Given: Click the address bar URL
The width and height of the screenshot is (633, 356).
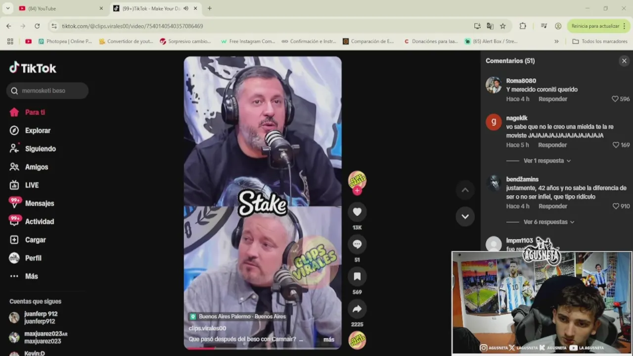Looking at the screenshot, I should 132,26.
